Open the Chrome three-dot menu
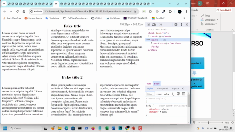 (186, 11)
